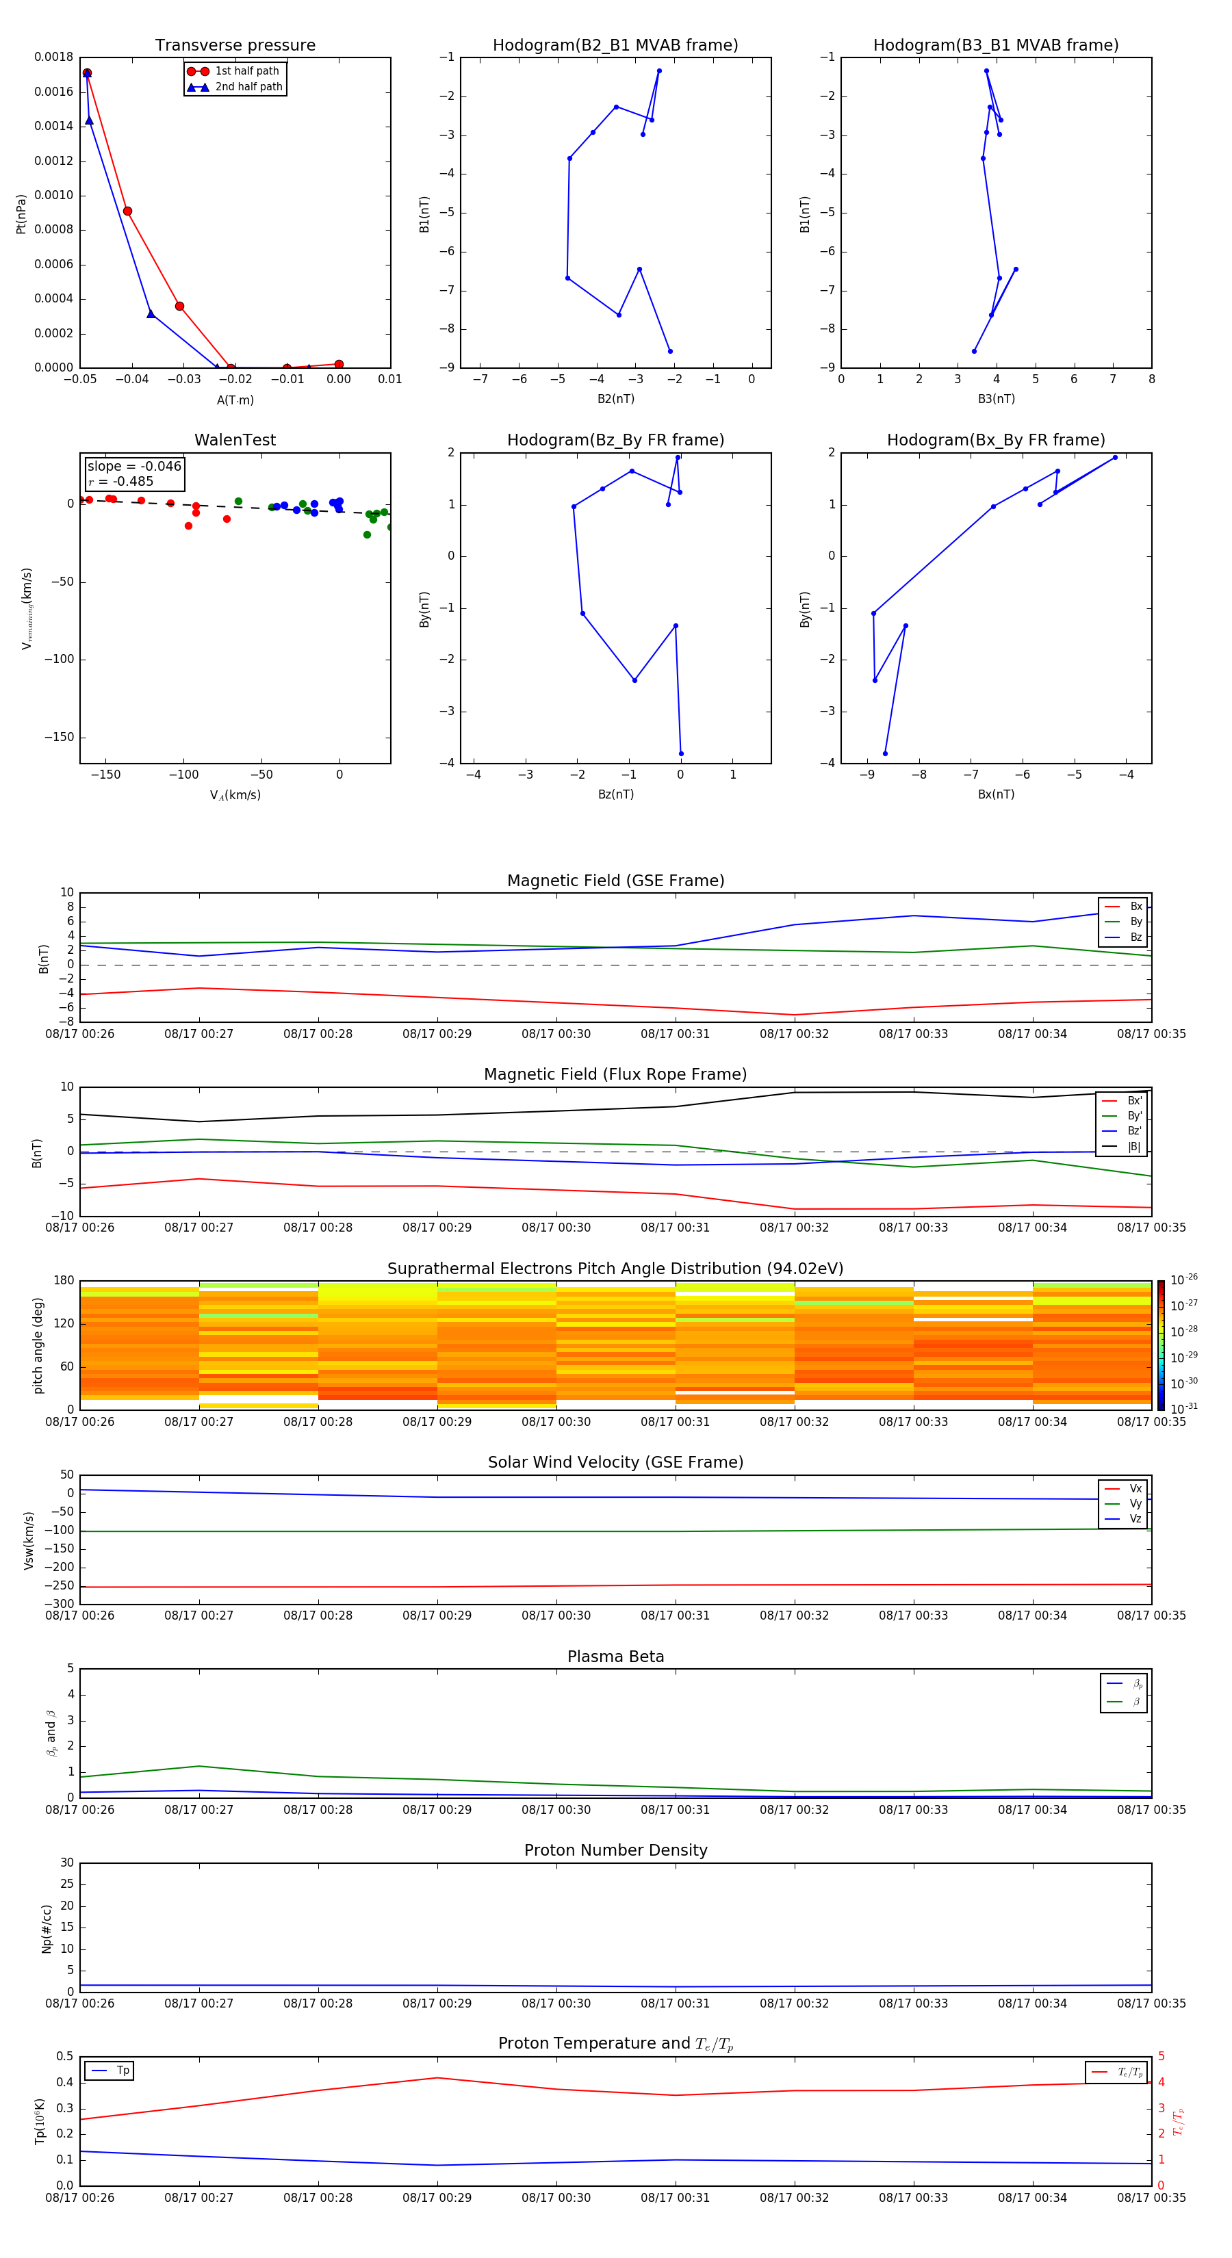Click the red Bx line swatch in GSE legend
The image size is (1232, 2258).
click(x=1112, y=907)
